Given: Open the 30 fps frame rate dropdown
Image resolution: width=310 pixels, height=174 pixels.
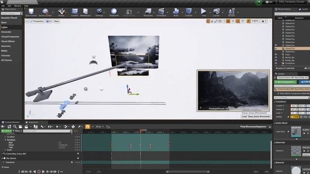Looking at the screenshot, I should (100, 127).
